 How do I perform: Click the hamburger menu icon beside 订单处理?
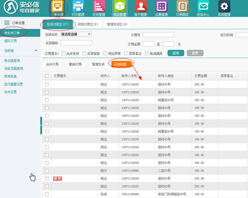pos(7,23)
